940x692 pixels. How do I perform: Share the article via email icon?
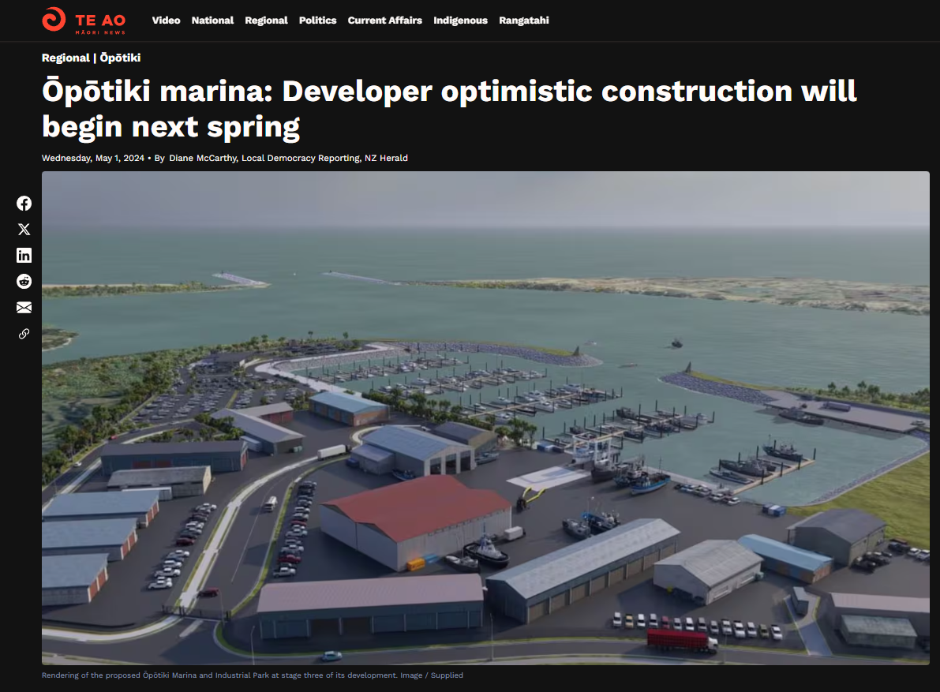point(24,307)
